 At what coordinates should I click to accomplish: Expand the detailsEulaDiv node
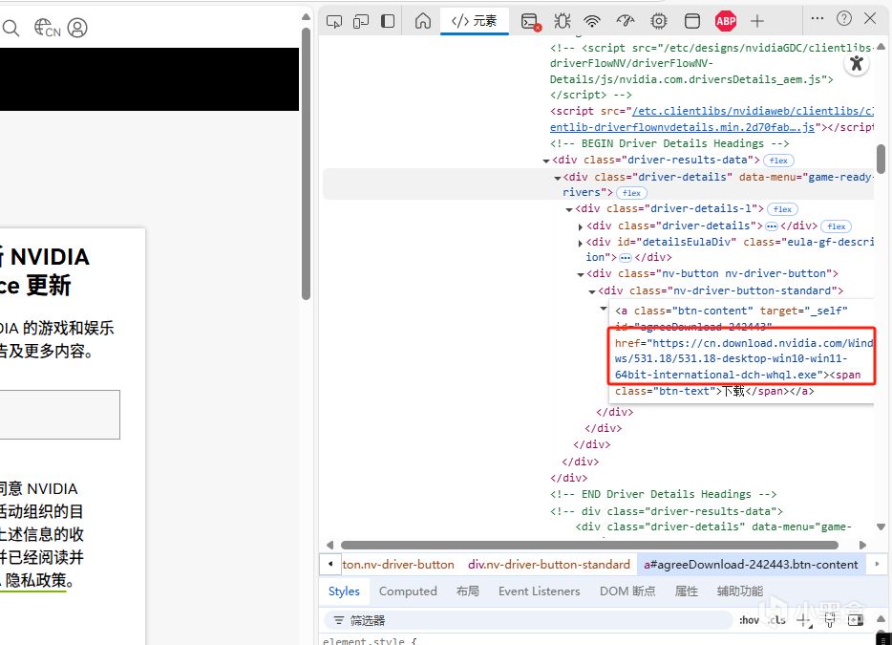581,243
